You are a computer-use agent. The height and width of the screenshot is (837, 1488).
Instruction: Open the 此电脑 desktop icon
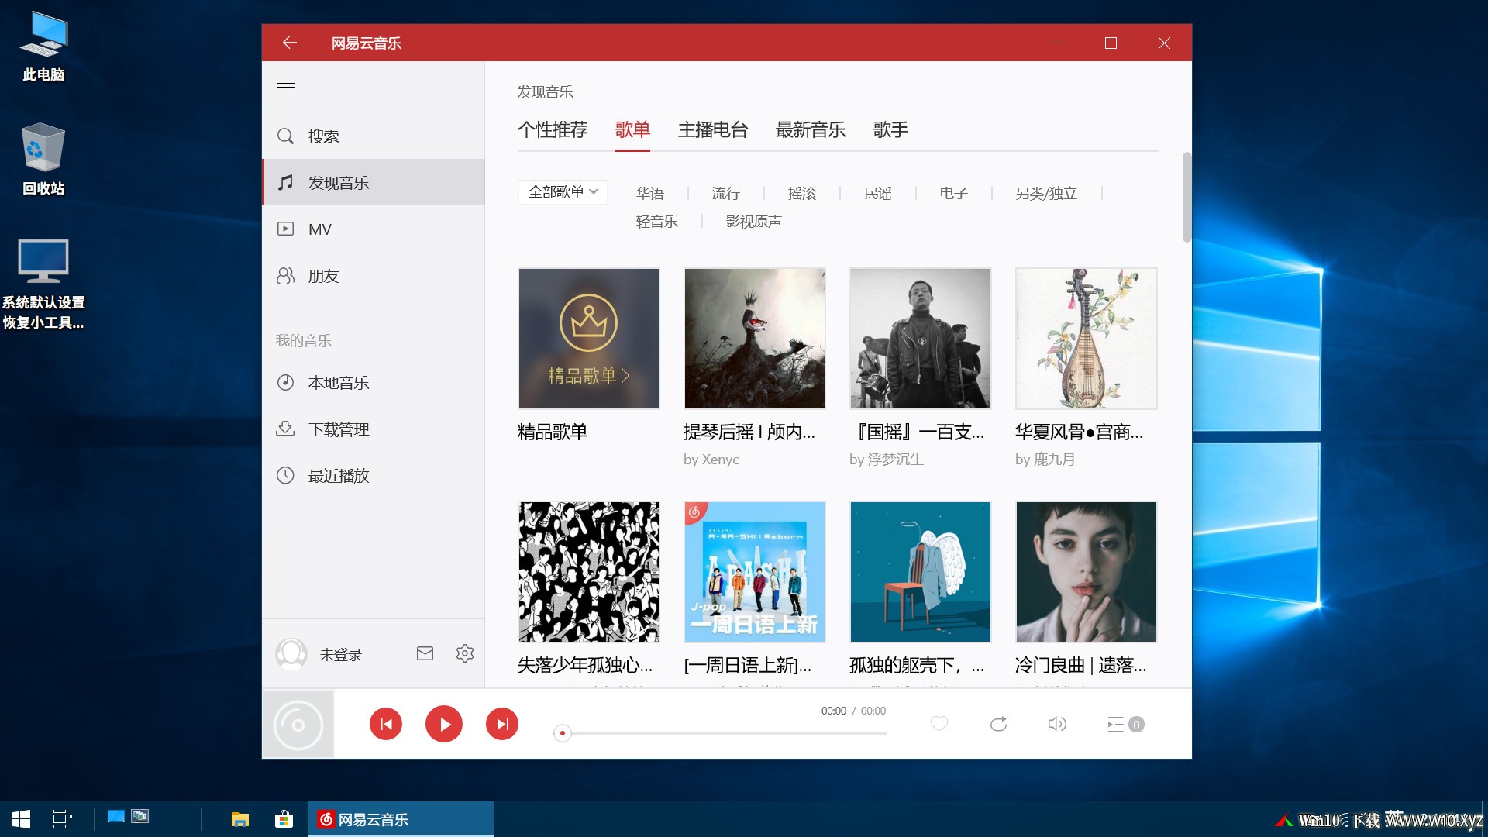point(43,46)
